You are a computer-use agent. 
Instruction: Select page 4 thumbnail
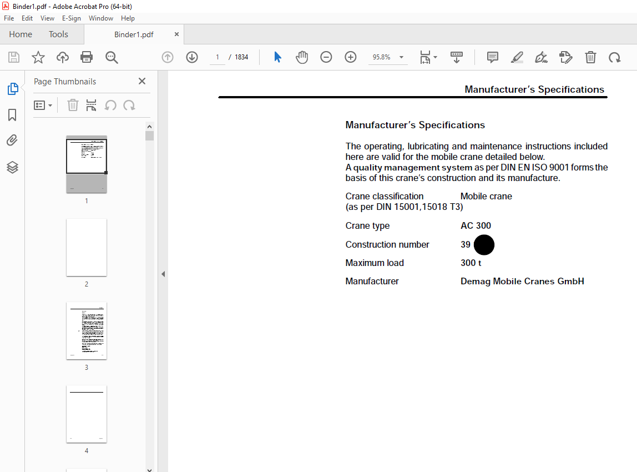(87, 414)
